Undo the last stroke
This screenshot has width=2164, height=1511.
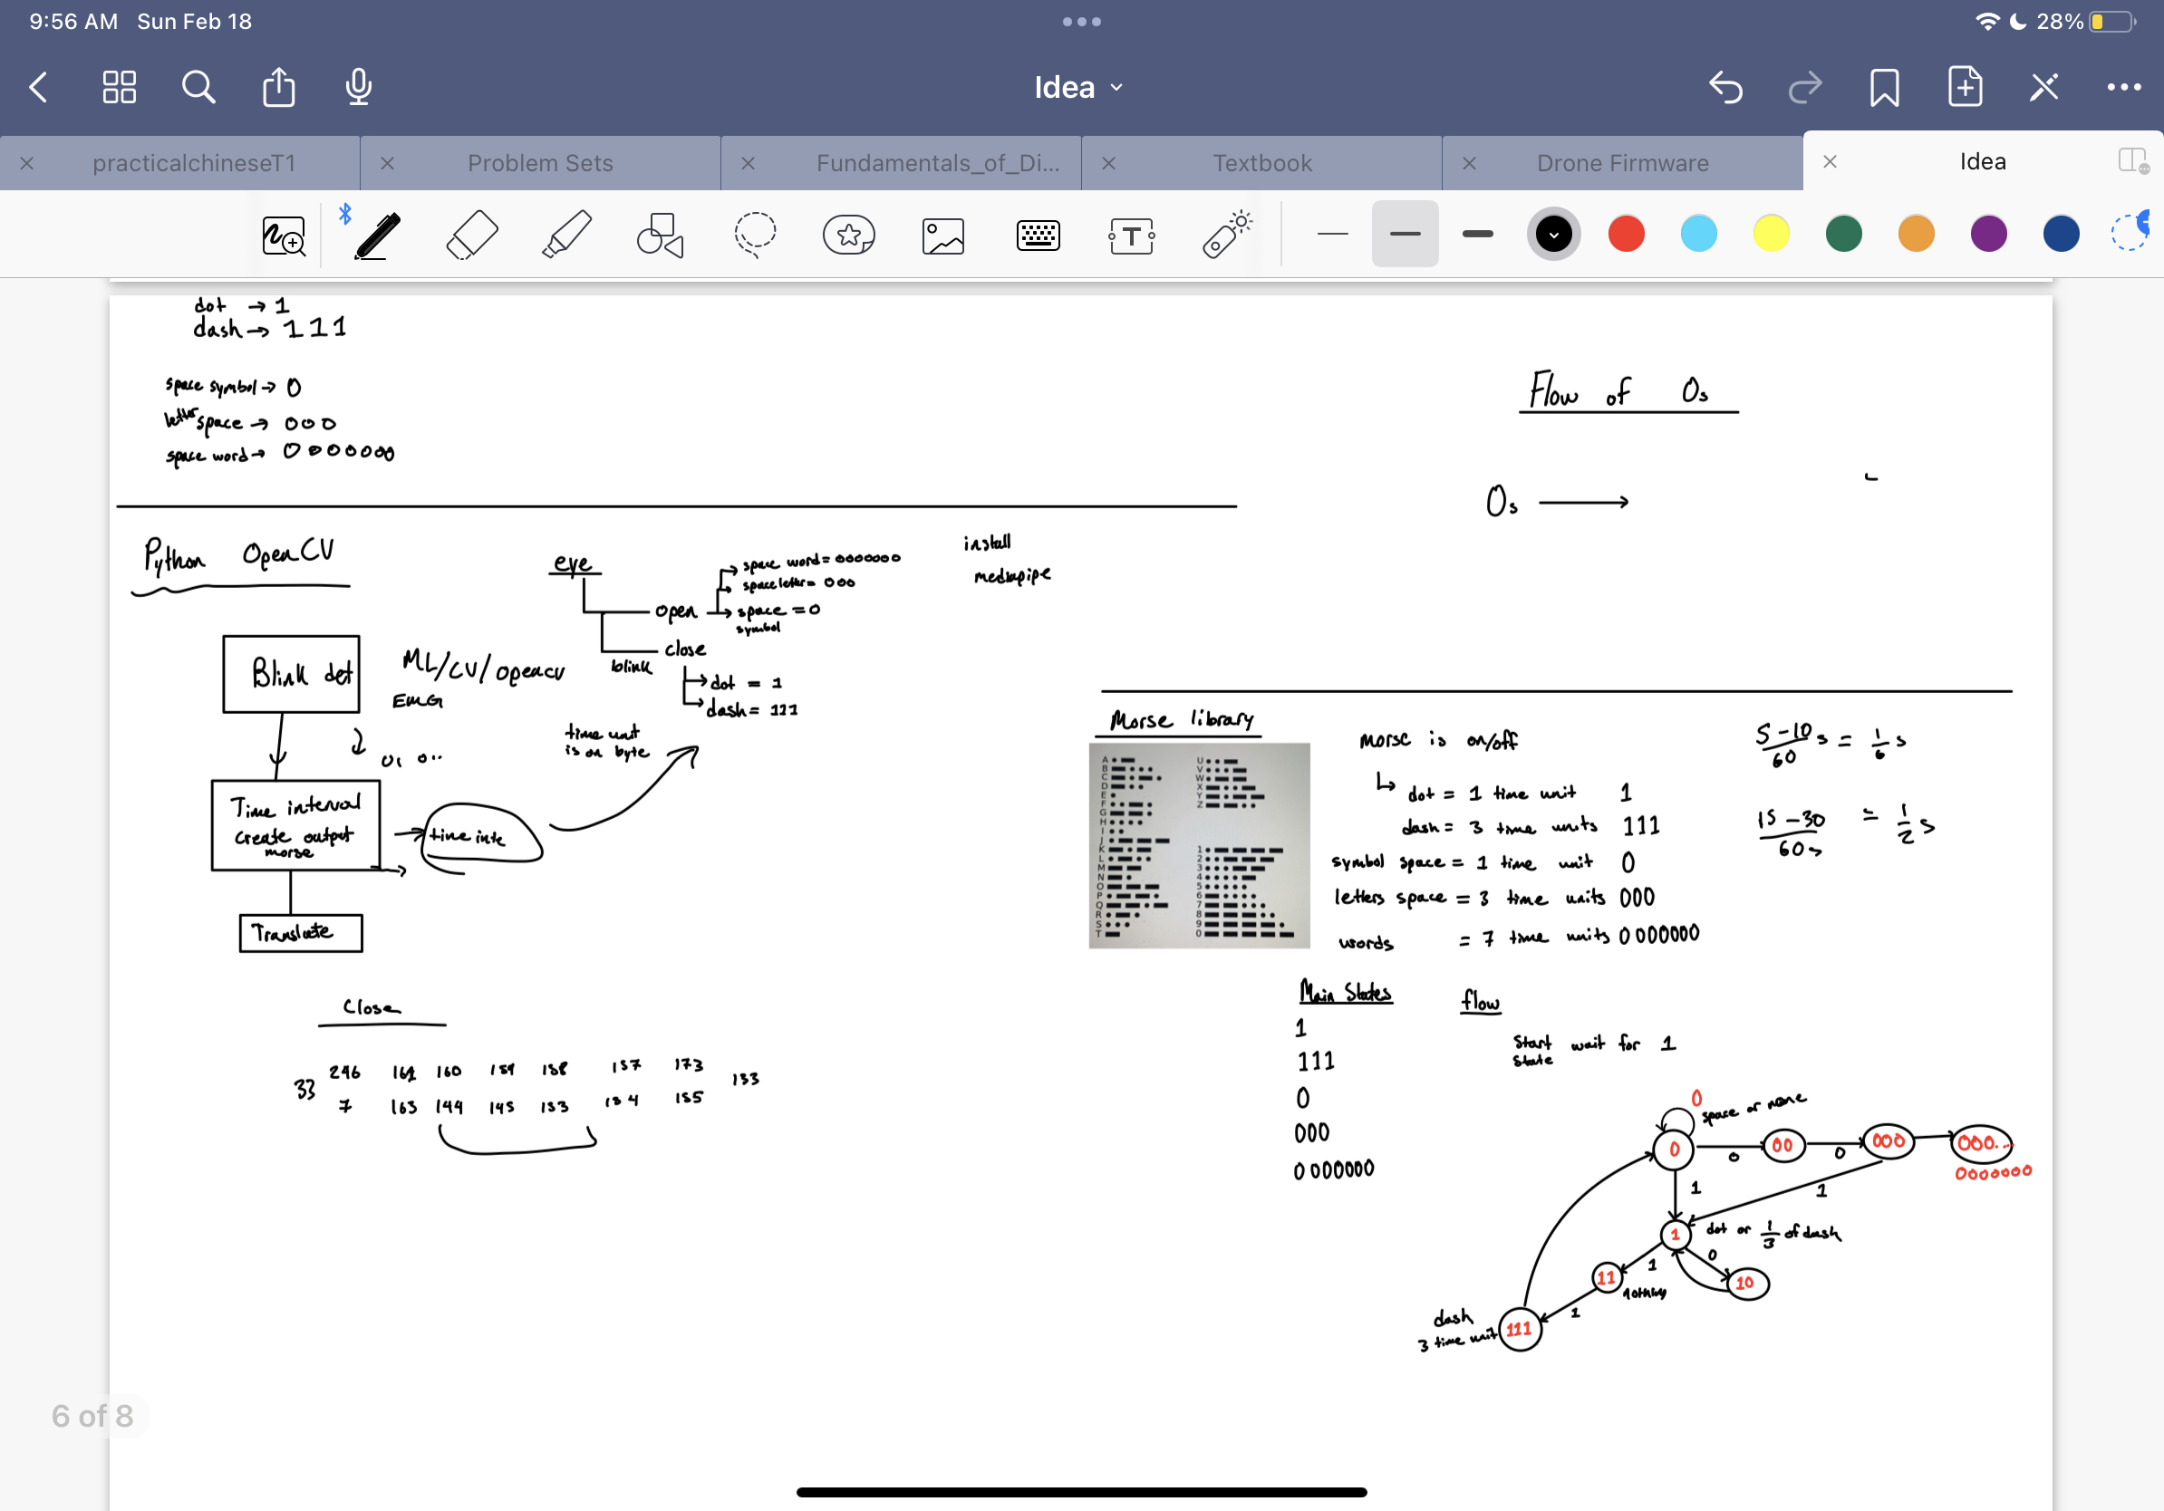[x=1724, y=88]
